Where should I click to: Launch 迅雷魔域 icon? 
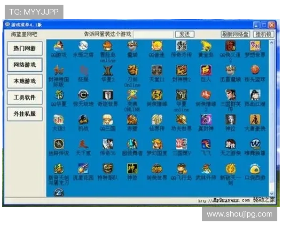coord(230,70)
